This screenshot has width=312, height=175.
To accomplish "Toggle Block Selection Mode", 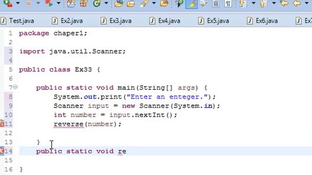I will (216, 3).
